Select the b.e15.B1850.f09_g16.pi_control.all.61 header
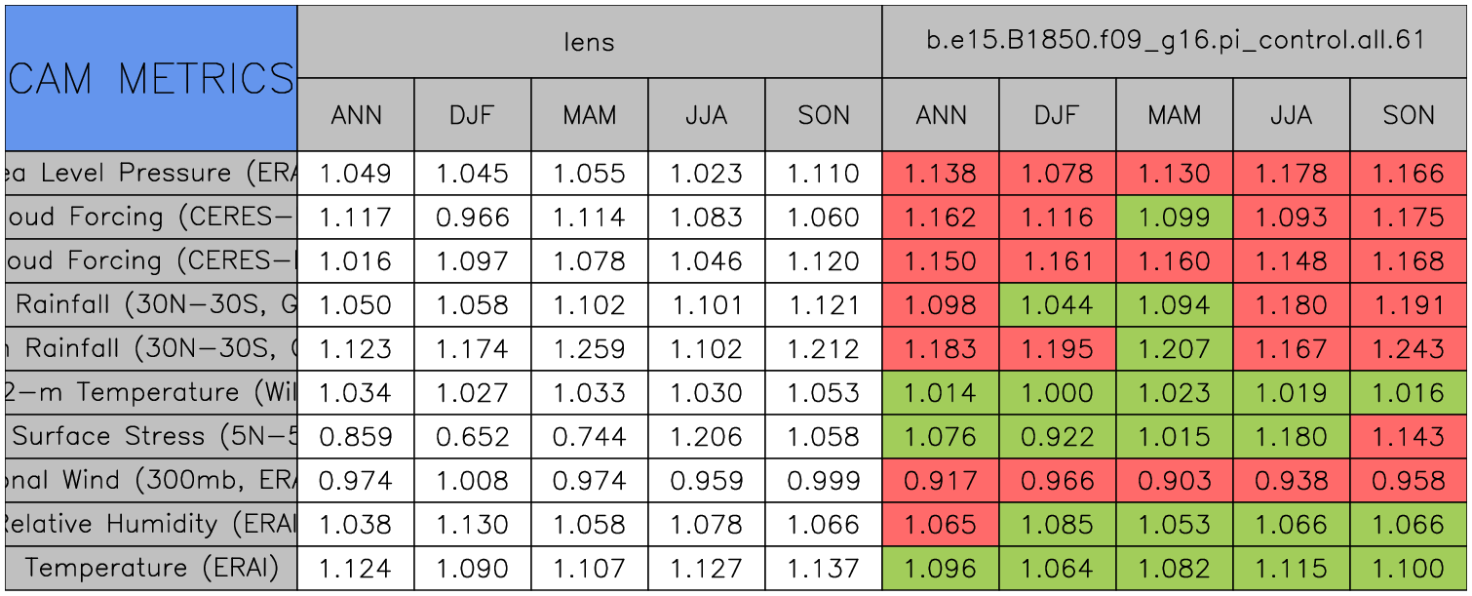This screenshot has width=1472, height=596. coord(1175,42)
